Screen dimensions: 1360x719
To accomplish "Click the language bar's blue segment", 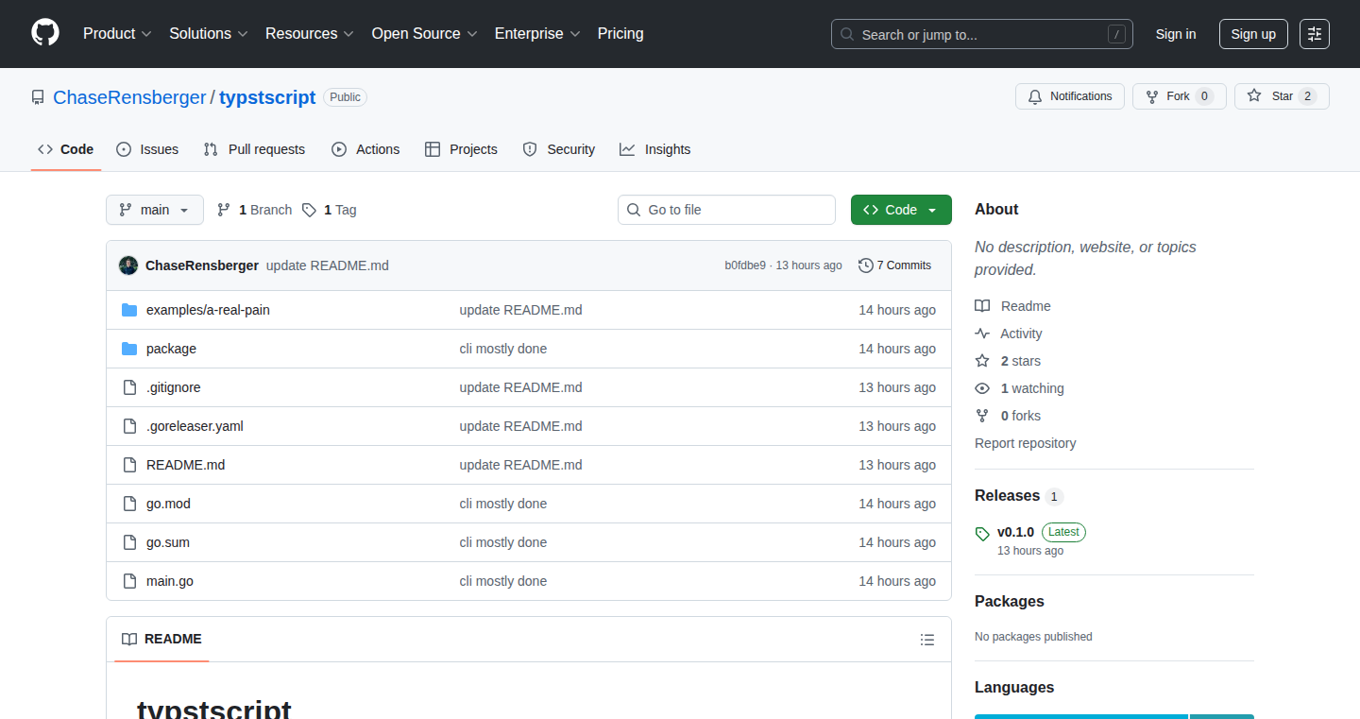I will point(1081,717).
